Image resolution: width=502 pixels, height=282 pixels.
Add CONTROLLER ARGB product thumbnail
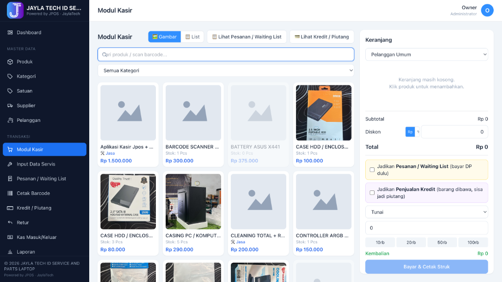(324, 201)
